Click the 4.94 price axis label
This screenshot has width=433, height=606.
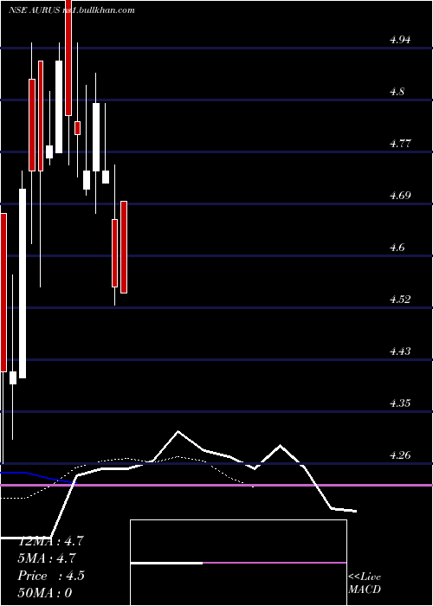click(x=400, y=40)
